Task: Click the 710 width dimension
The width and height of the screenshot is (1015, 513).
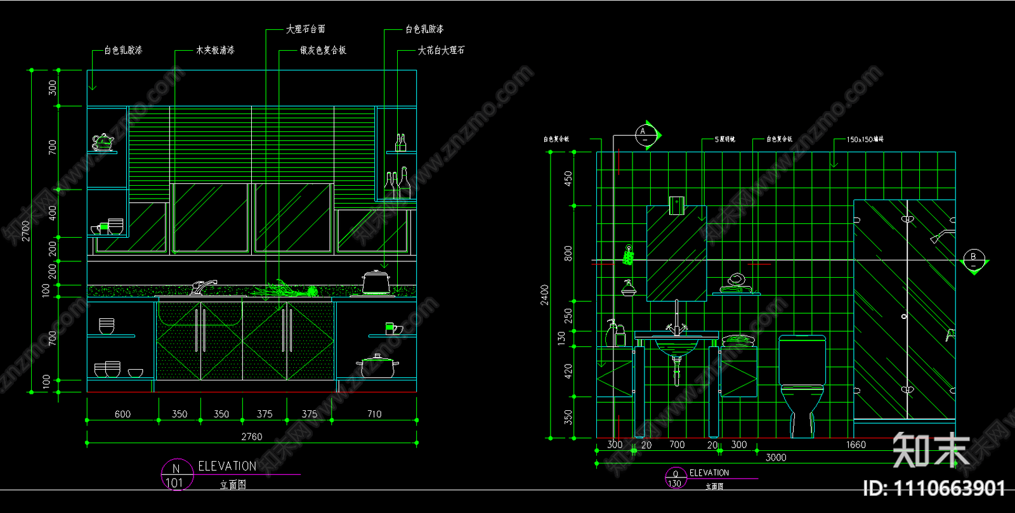Action: coord(374,414)
